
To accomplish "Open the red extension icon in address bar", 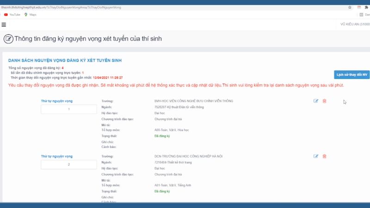I will (359, 7).
